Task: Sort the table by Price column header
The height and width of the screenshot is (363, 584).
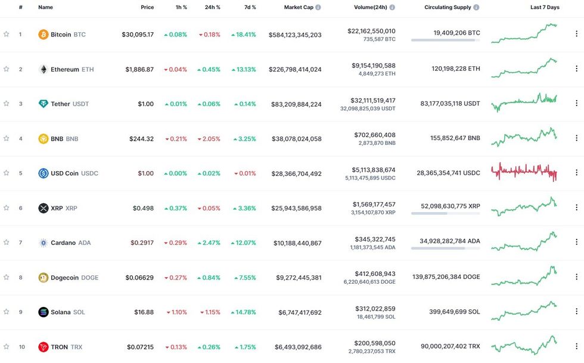Action: [147, 7]
